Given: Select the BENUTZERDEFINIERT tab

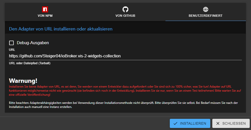Looking at the screenshot, I should tap(205, 12).
